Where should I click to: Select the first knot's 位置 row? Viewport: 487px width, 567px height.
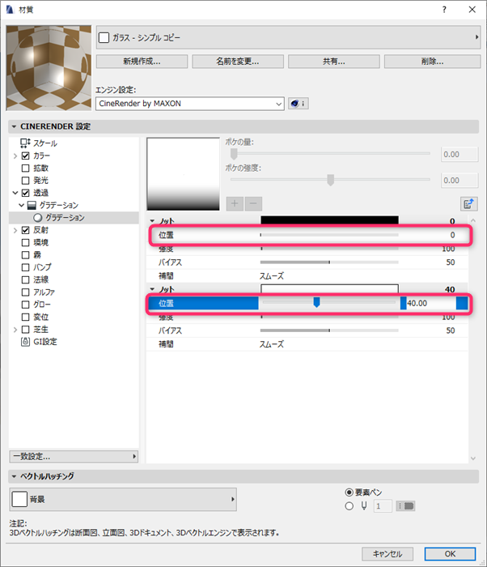[307, 235]
